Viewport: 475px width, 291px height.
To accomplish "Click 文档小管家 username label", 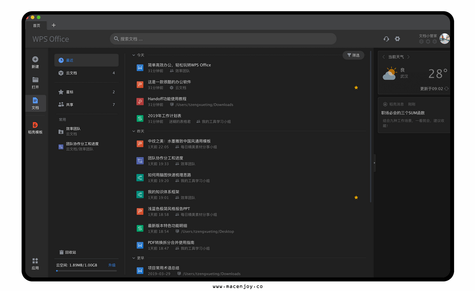I will click(428, 36).
